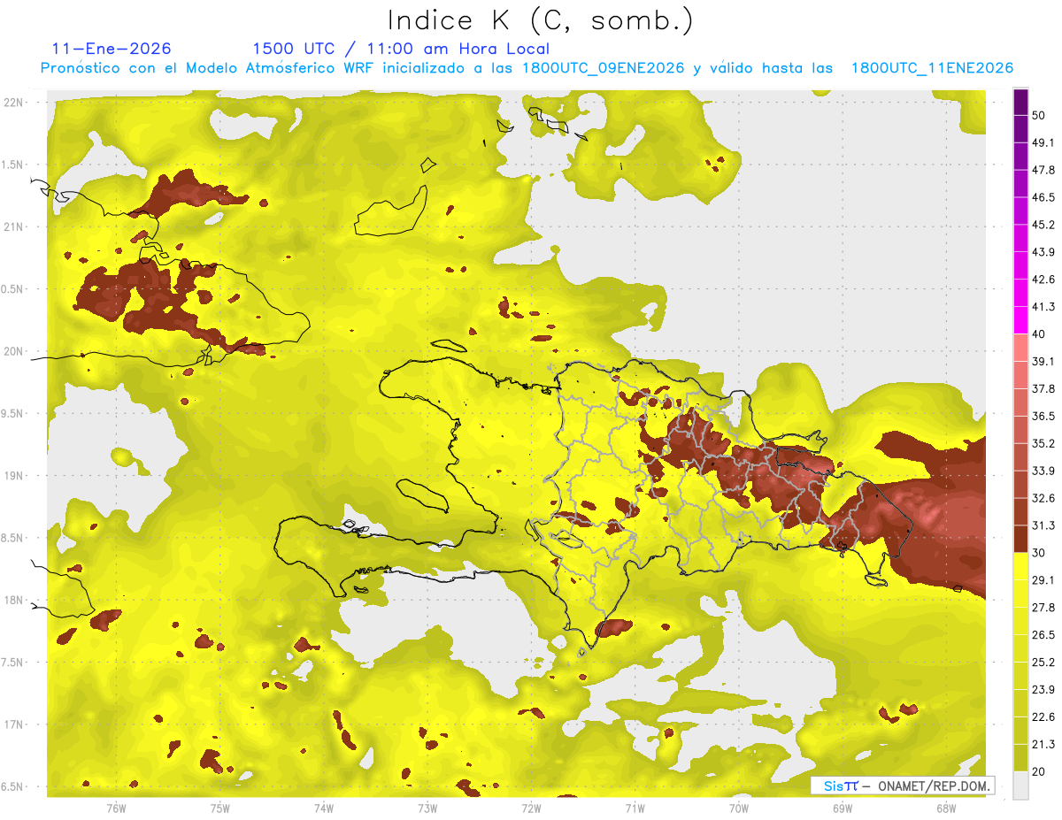Select the 11-Ene-2026 date text
The height and width of the screenshot is (820, 1062).
tap(112, 49)
